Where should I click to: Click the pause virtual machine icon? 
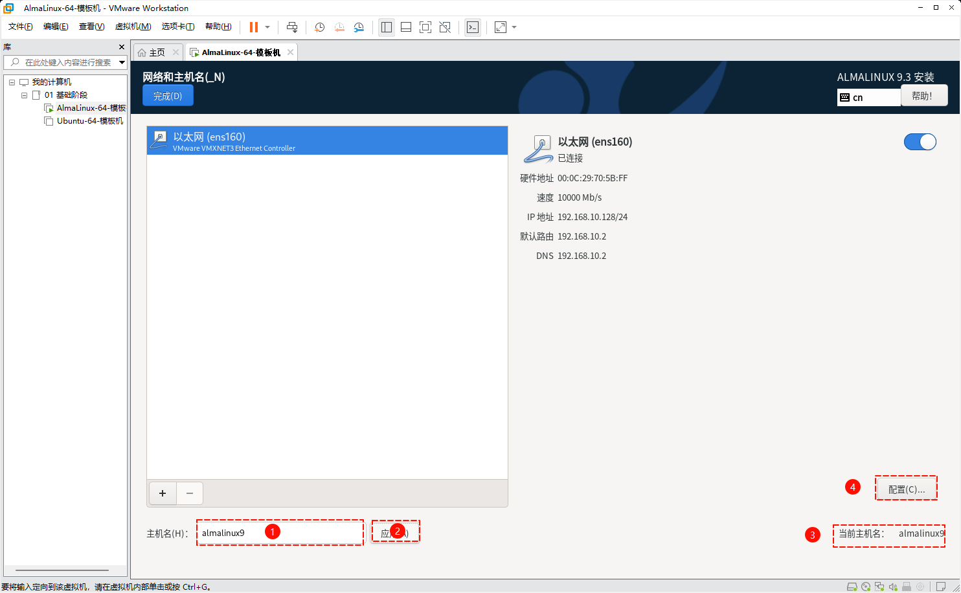coord(254,27)
